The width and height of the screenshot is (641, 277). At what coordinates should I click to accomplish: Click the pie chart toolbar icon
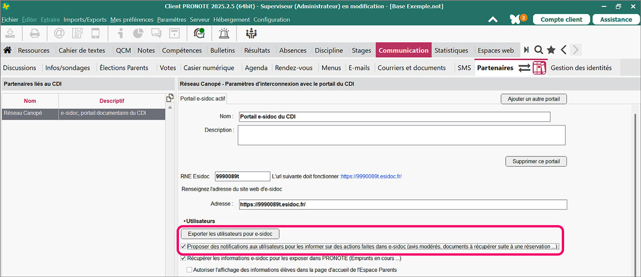[138, 33]
